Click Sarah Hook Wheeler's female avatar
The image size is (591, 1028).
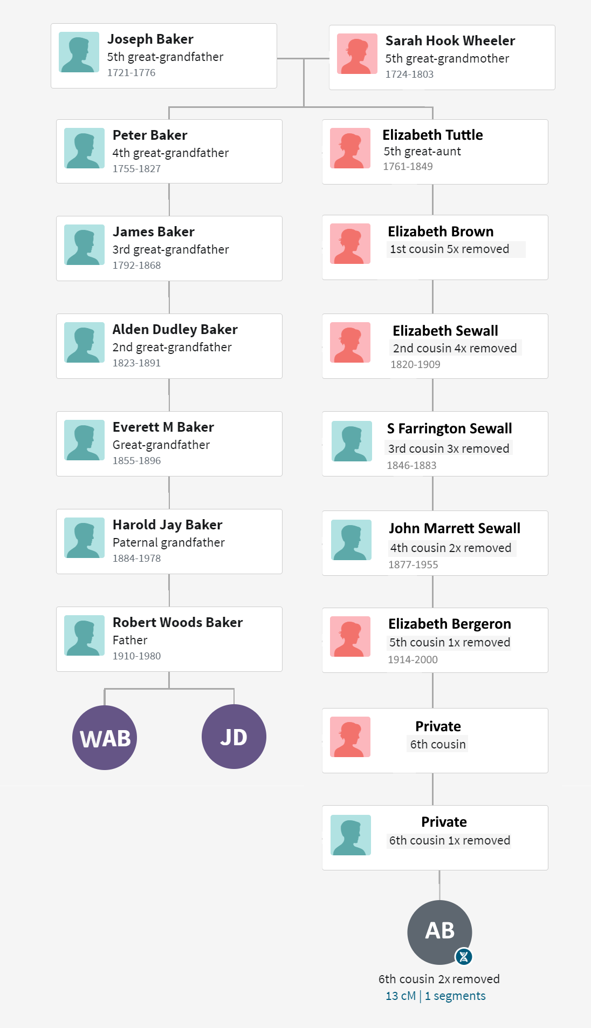coord(357,54)
